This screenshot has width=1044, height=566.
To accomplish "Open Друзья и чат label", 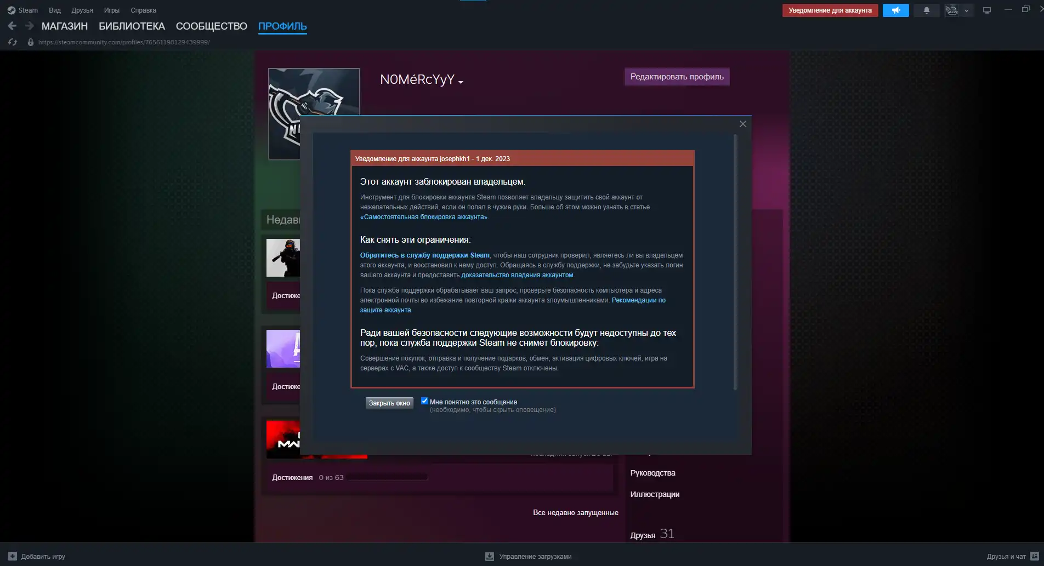I will [x=1006, y=557].
